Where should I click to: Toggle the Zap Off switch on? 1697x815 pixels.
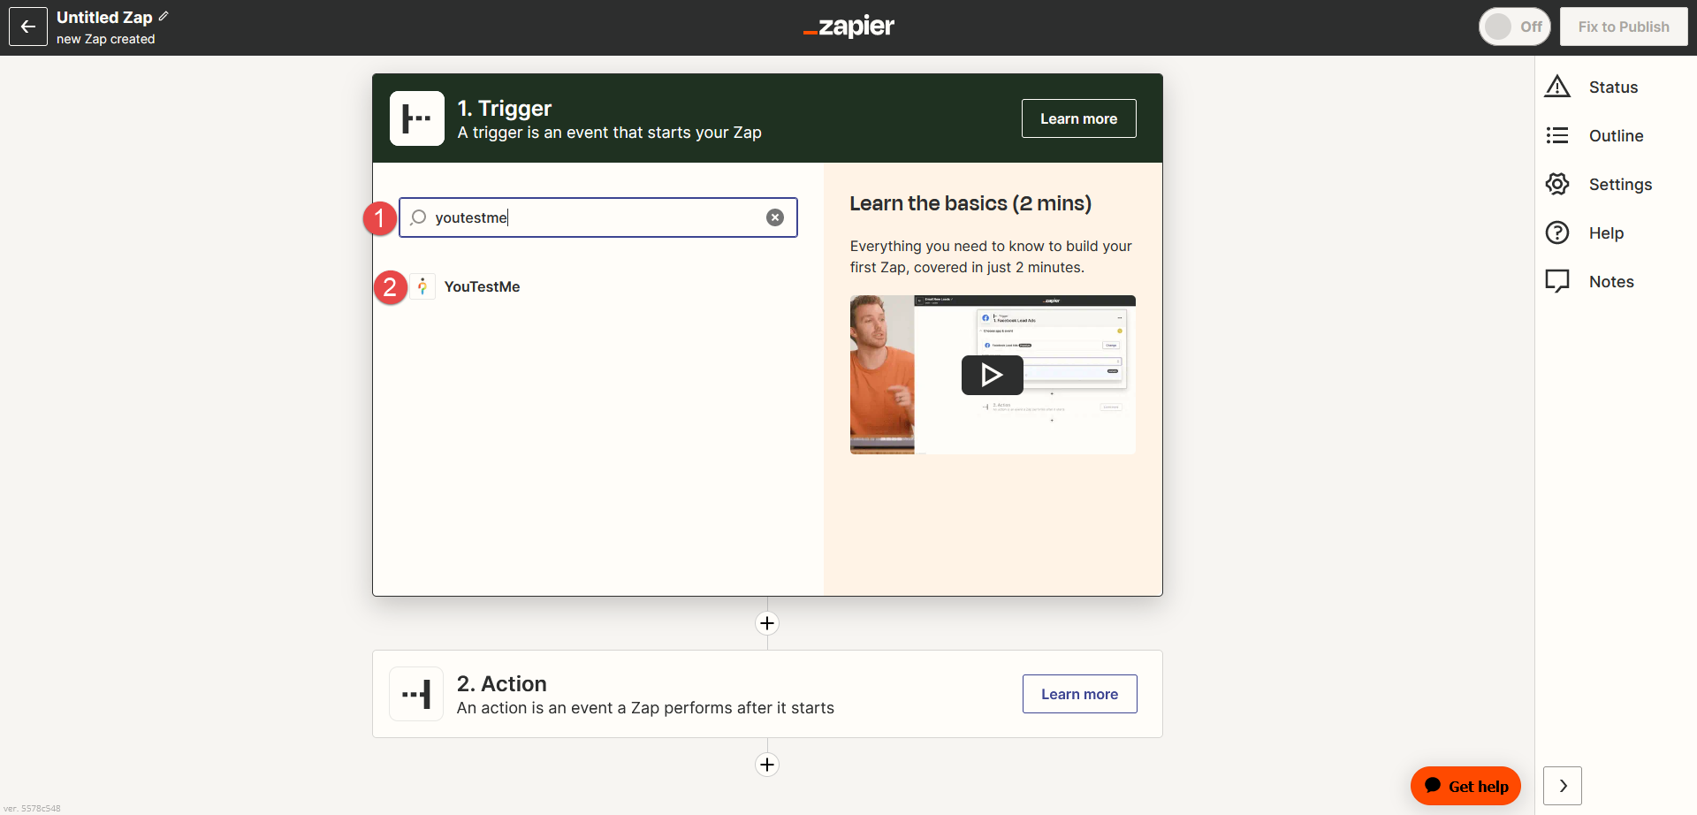click(x=1514, y=27)
